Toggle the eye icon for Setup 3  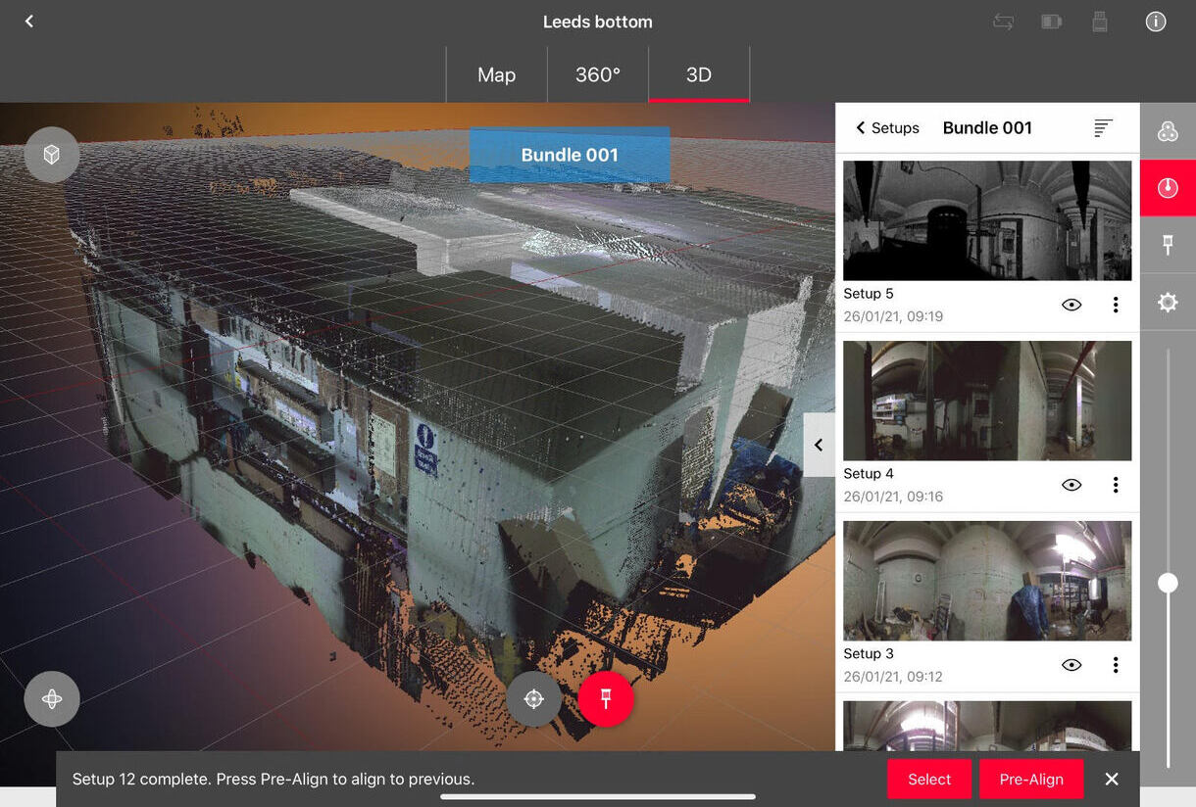pos(1071,665)
